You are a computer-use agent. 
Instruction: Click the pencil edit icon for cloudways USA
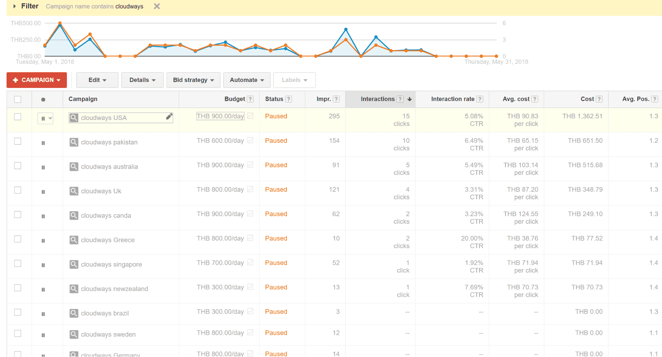[x=169, y=116]
